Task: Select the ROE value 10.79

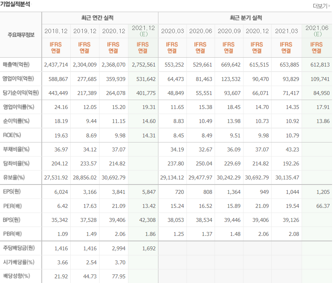Action: coord(293,135)
